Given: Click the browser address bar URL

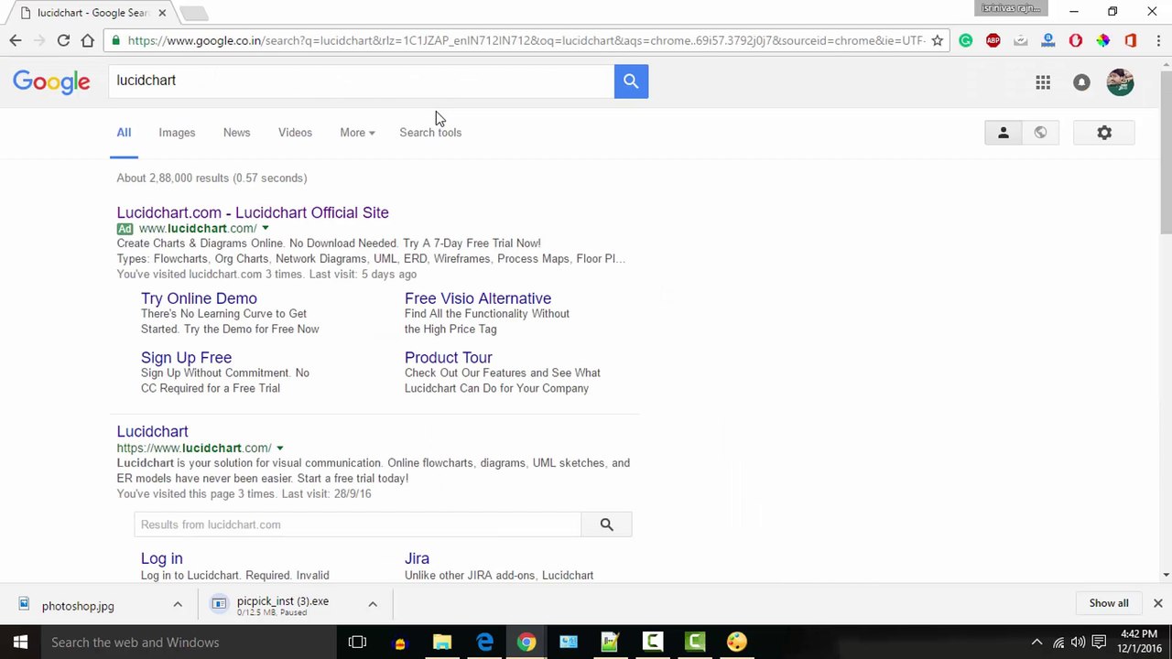Looking at the screenshot, I should 526,40.
